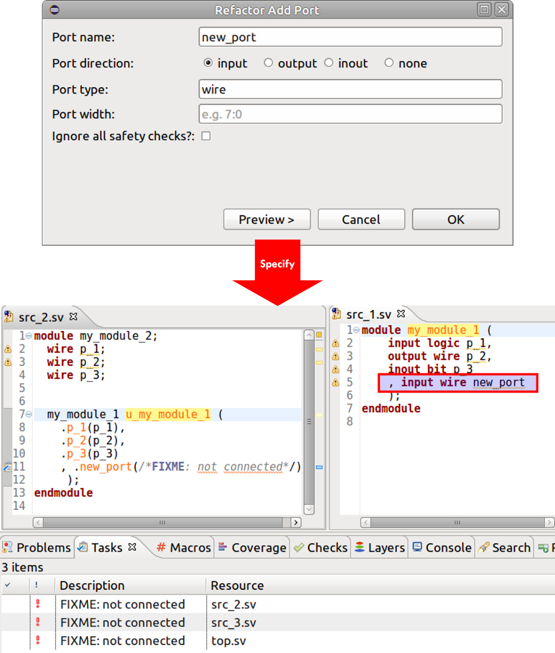Open the Console tab

click(442, 547)
